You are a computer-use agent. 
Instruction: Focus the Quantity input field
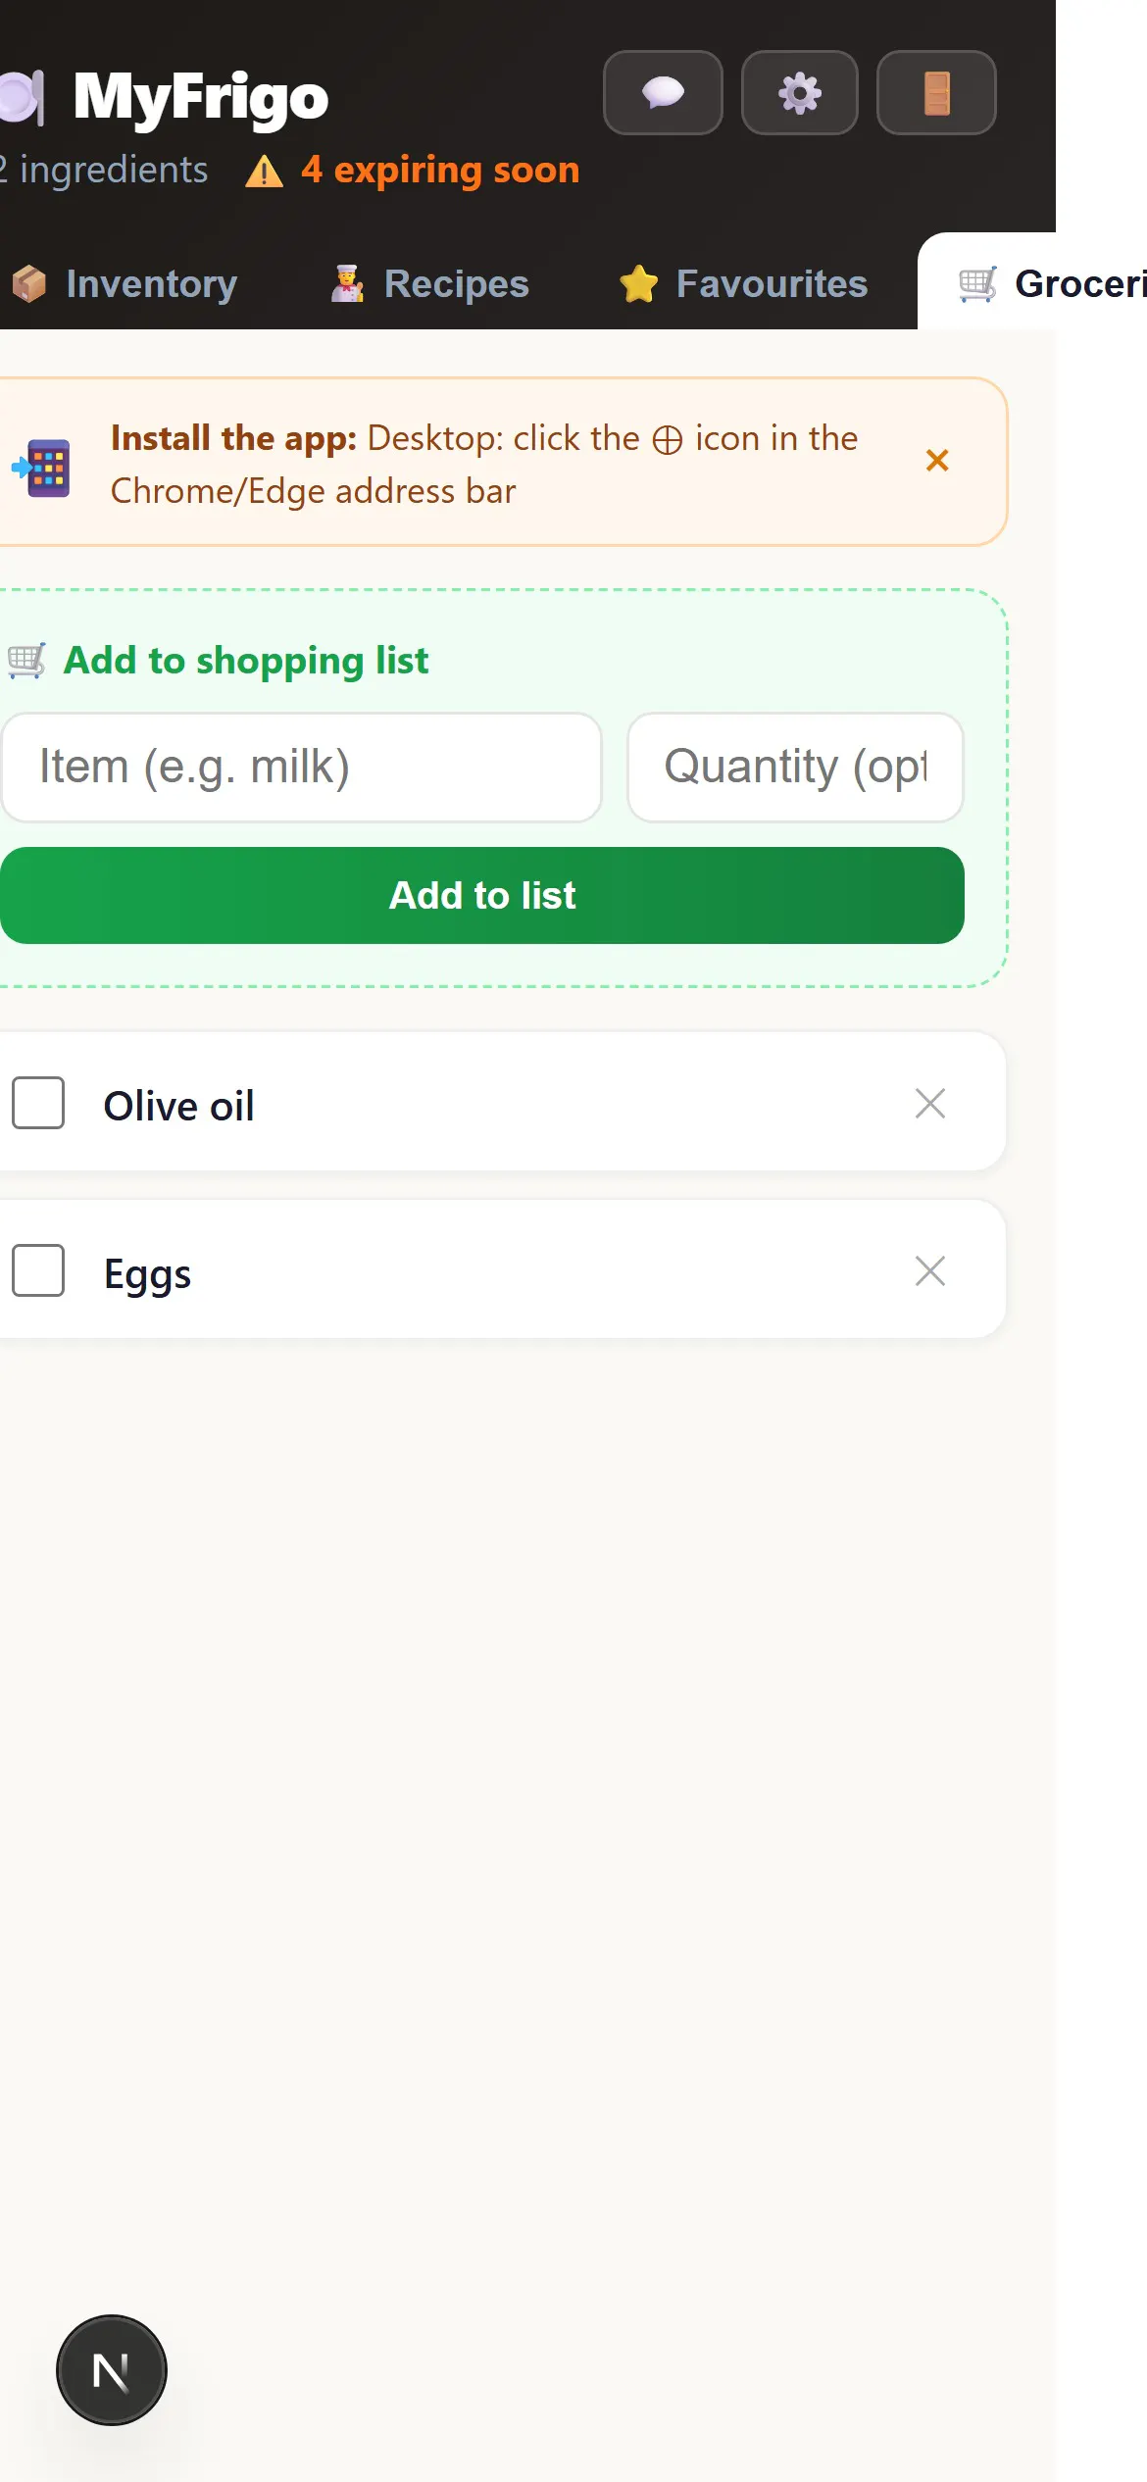(795, 768)
